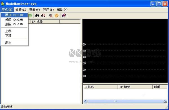Open the purple help book icon

point(64,15)
